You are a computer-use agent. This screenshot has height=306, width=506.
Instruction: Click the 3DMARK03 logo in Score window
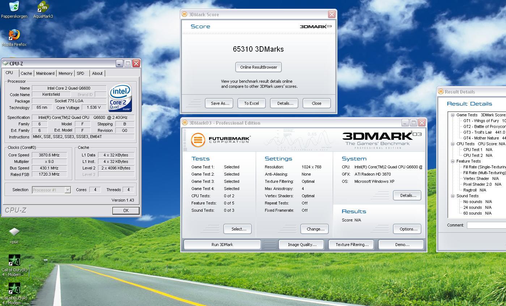click(x=315, y=26)
